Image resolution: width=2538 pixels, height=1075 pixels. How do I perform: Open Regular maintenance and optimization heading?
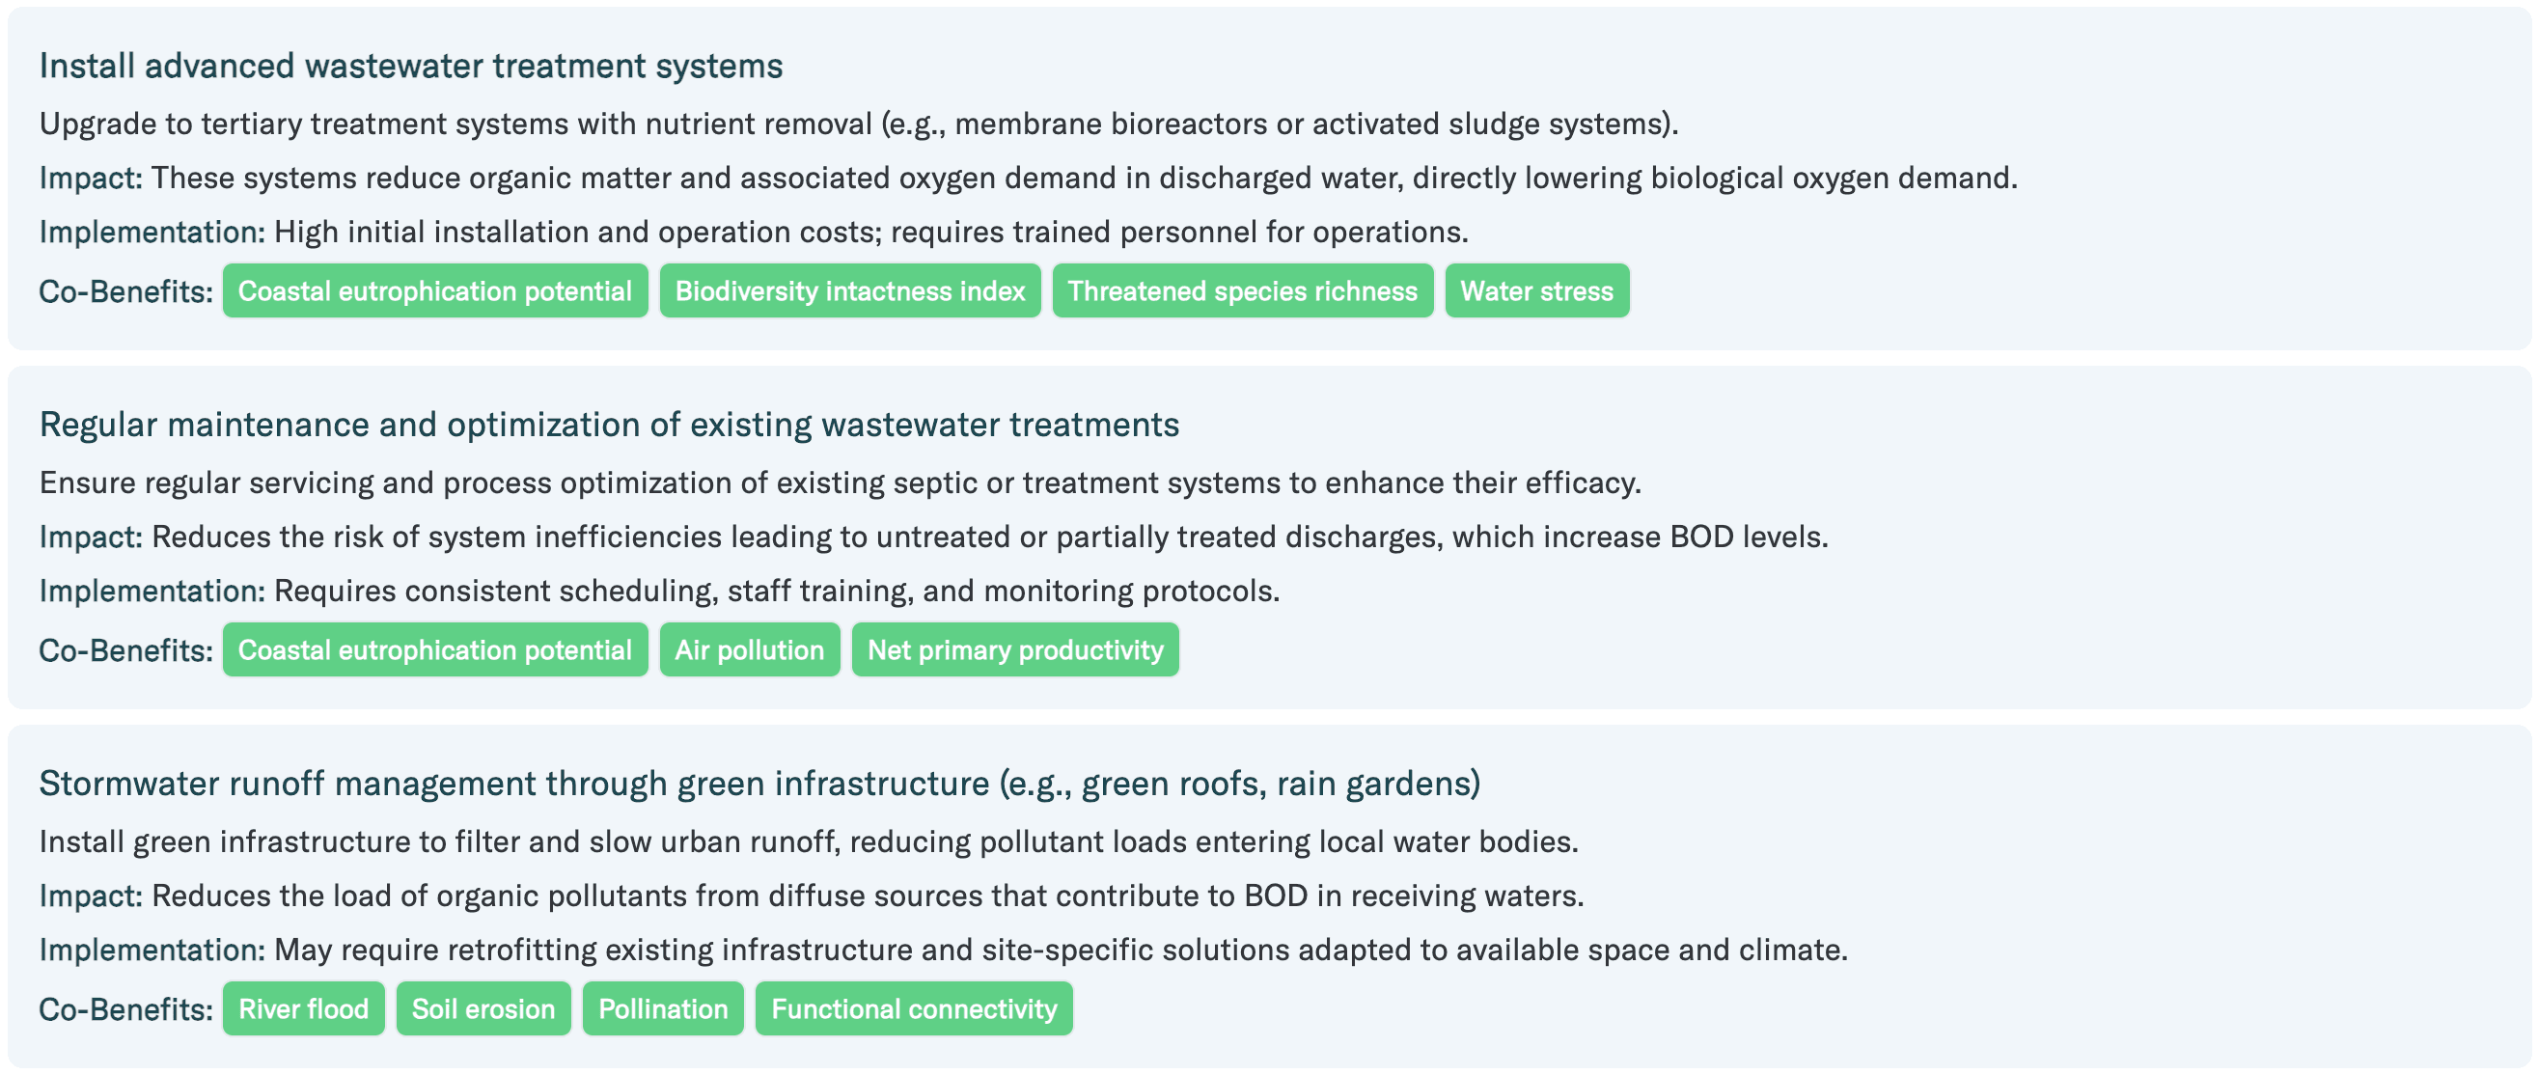[x=609, y=425]
